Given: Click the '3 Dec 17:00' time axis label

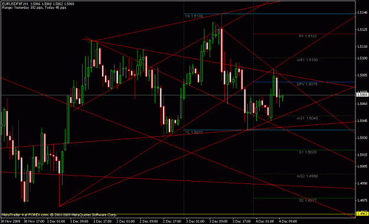Looking at the screenshot, I should point(241,221).
